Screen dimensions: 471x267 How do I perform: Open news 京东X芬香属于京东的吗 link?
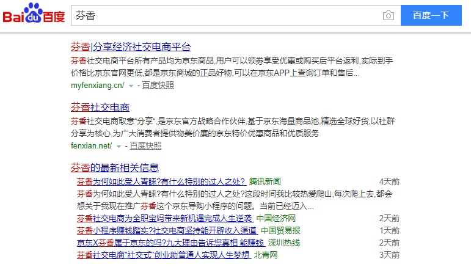(x=171, y=243)
